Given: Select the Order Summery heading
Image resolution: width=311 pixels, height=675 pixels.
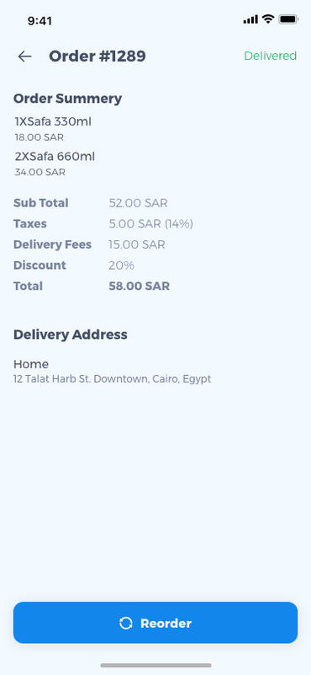Looking at the screenshot, I should click(68, 99).
